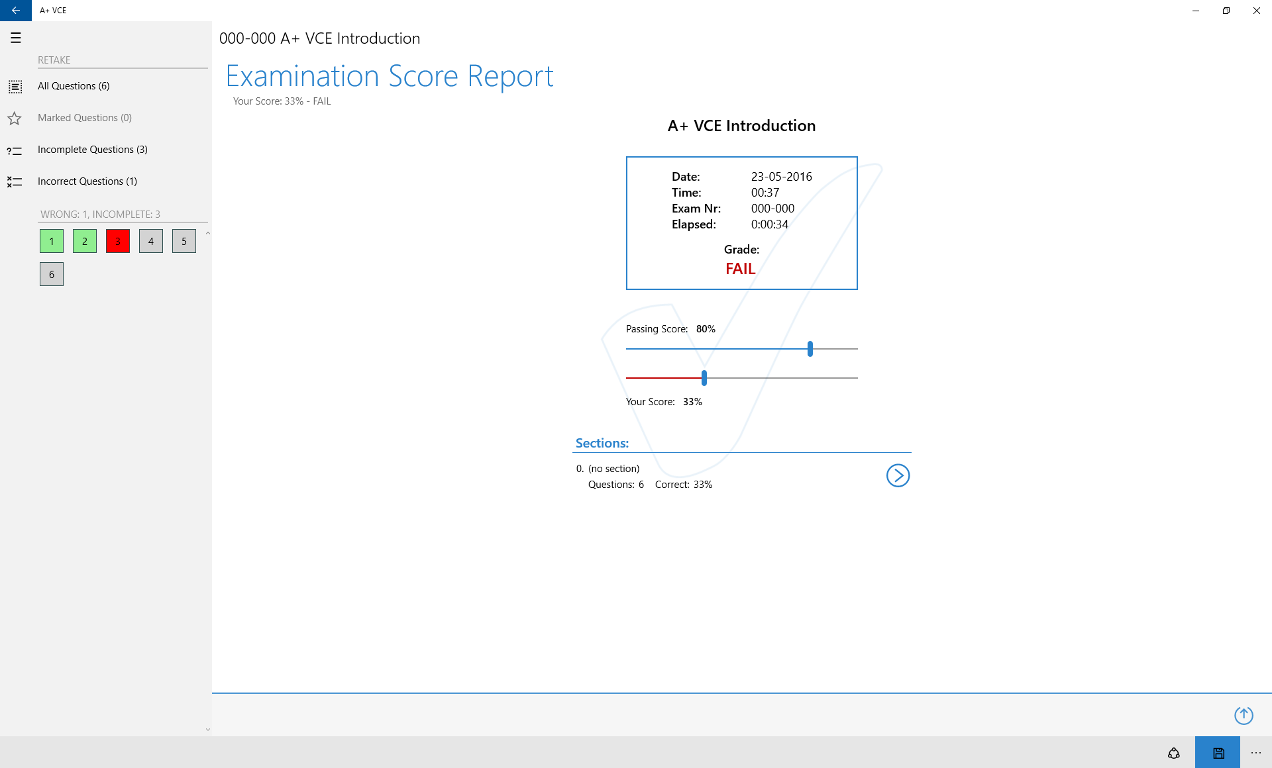Image resolution: width=1272 pixels, height=768 pixels.
Task: Expand section 0 details with arrow
Action: point(897,475)
